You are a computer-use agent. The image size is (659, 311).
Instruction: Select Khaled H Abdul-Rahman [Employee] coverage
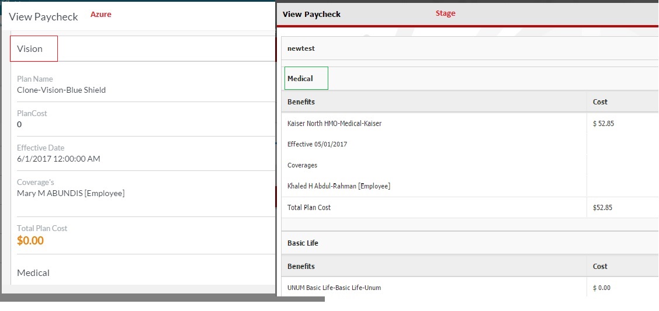tap(339, 186)
